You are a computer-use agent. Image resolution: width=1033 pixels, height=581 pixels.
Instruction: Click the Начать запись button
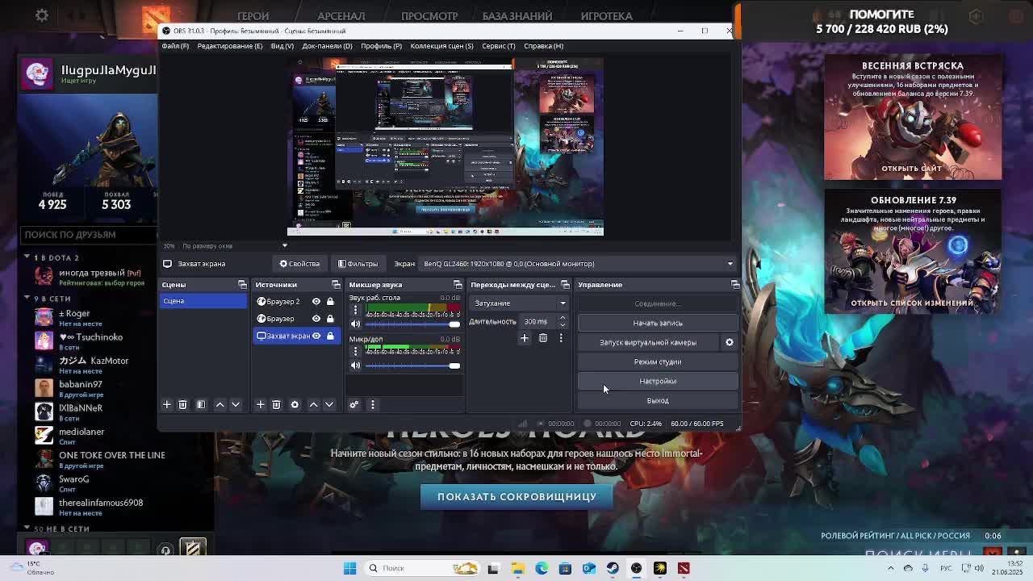pyautogui.click(x=658, y=323)
